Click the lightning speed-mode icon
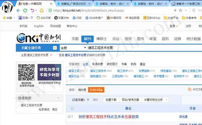 175,10
